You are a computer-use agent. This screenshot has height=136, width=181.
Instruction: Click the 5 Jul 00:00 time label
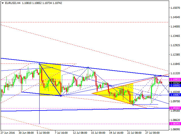[43, 133]
